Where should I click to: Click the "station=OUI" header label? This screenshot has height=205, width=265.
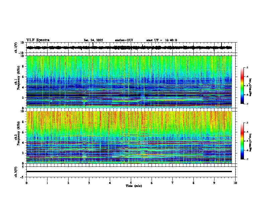pyautogui.click(x=124, y=40)
